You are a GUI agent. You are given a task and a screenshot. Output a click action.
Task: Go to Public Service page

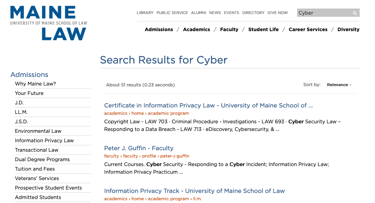click(x=172, y=13)
